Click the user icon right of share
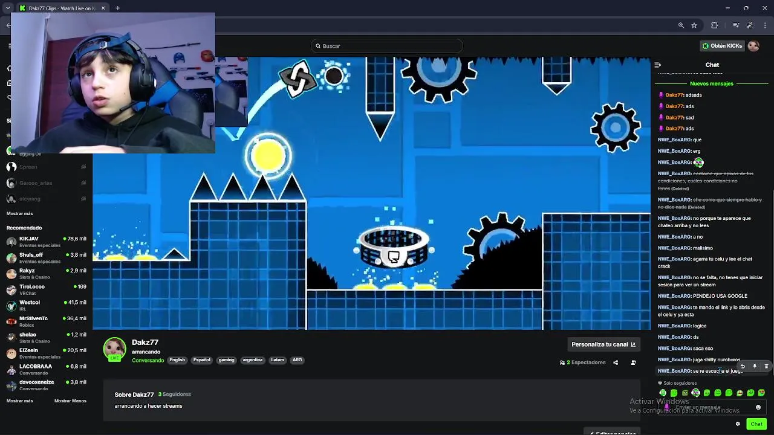The height and width of the screenshot is (435, 774). (633, 362)
